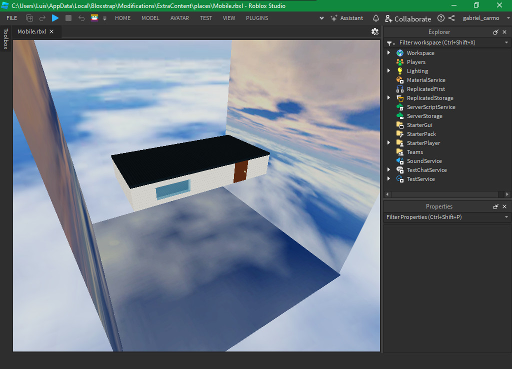Open the Assistant panel
Screen dimensions: 512x369
(347, 18)
